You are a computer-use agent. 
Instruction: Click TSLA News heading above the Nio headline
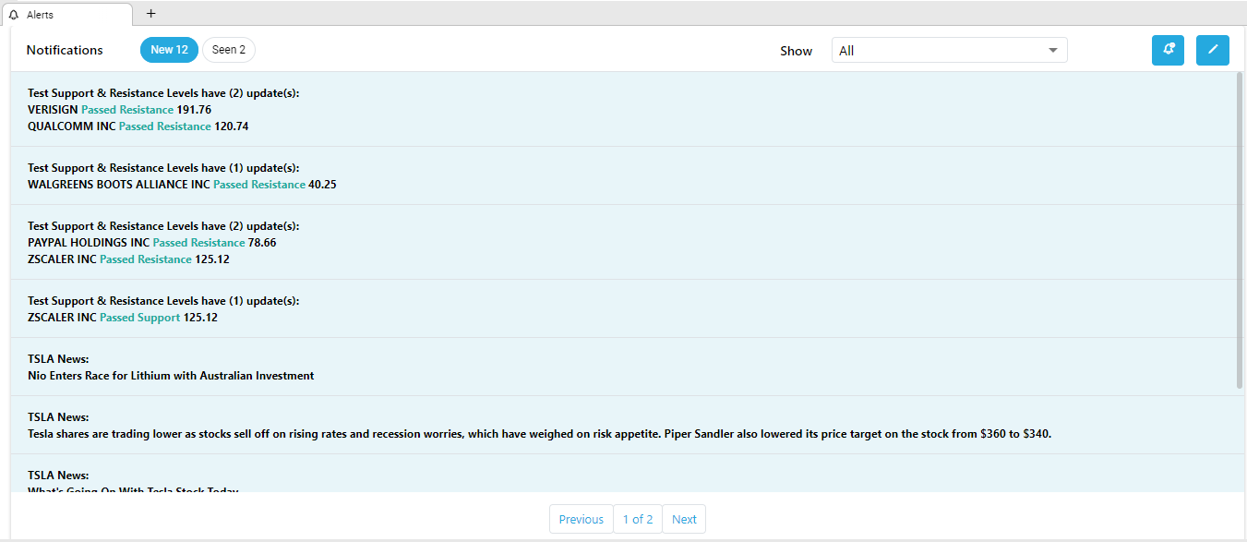(x=58, y=359)
